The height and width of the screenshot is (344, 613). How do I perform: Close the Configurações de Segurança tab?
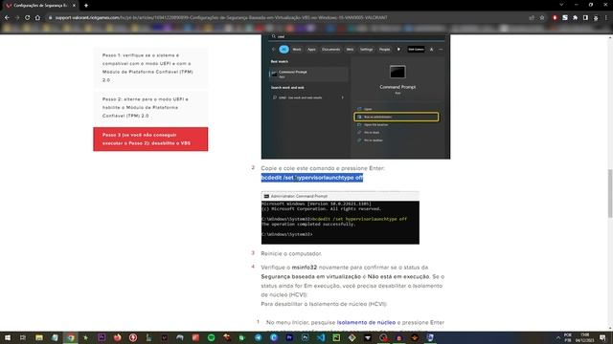(74, 6)
